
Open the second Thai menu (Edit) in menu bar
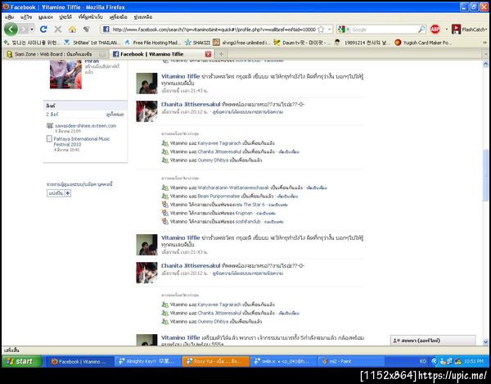tap(26, 17)
